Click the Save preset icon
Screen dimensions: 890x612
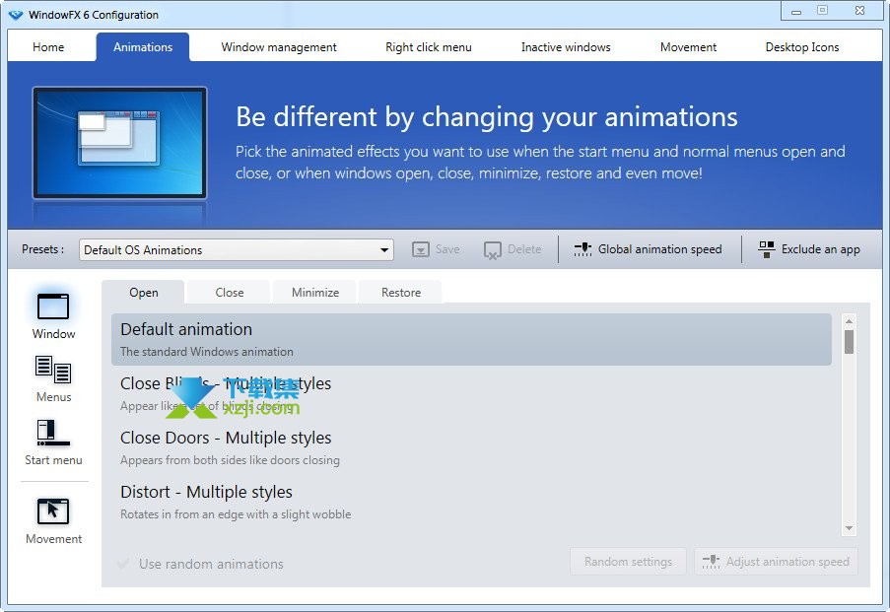[421, 249]
